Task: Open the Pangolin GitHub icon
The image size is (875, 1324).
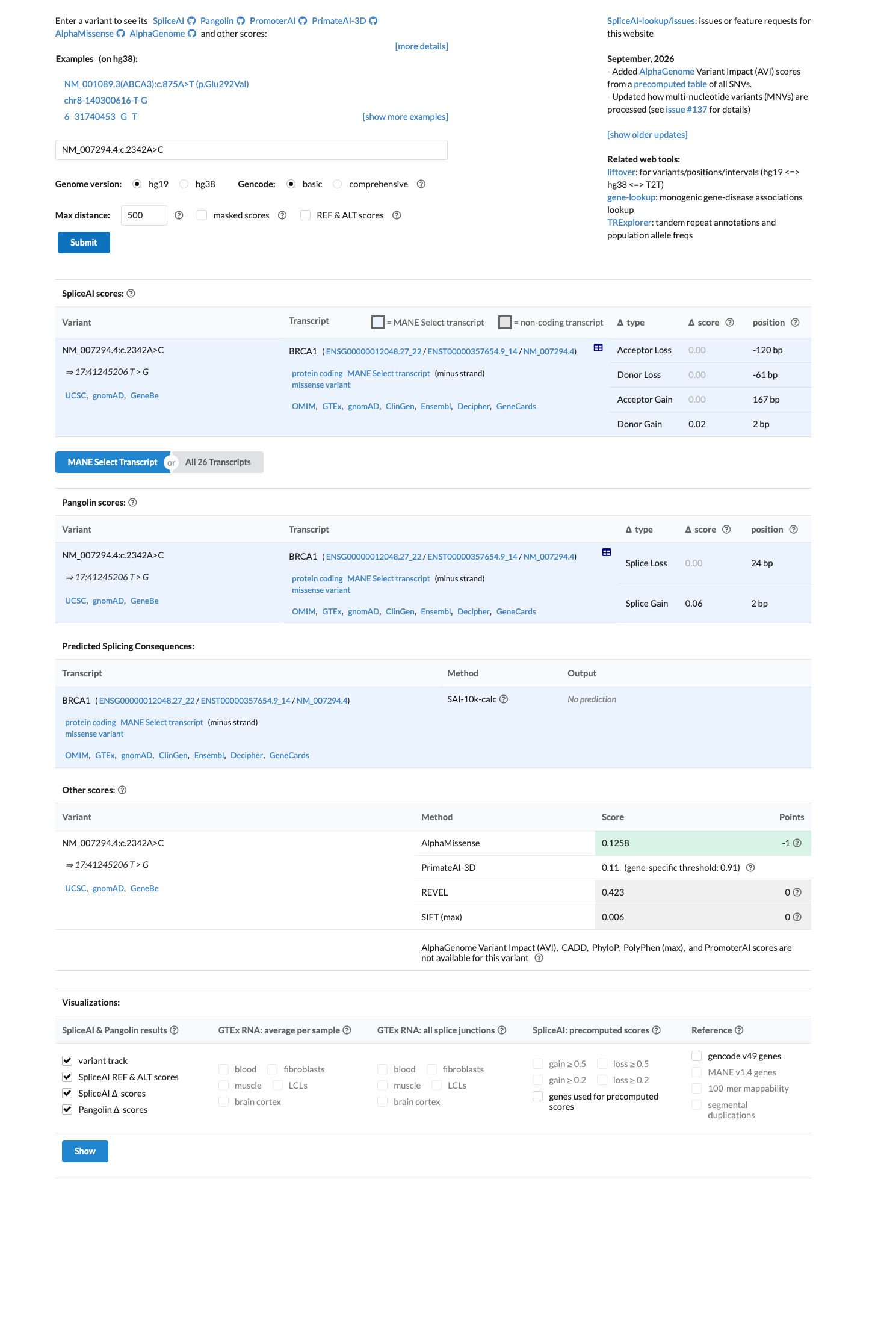Action: coord(241,21)
